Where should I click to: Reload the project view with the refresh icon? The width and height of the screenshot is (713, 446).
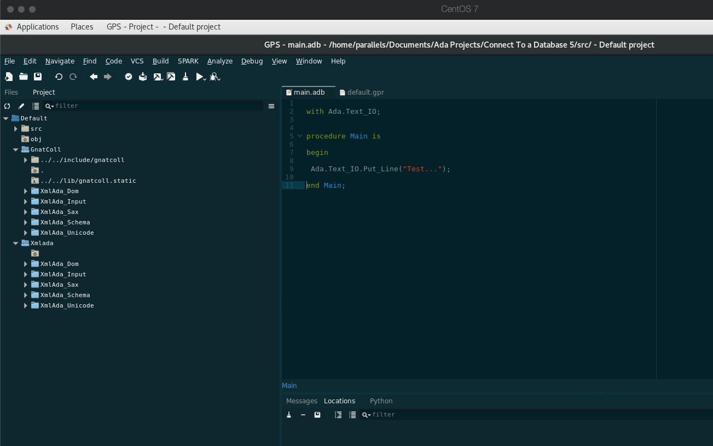click(7, 106)
